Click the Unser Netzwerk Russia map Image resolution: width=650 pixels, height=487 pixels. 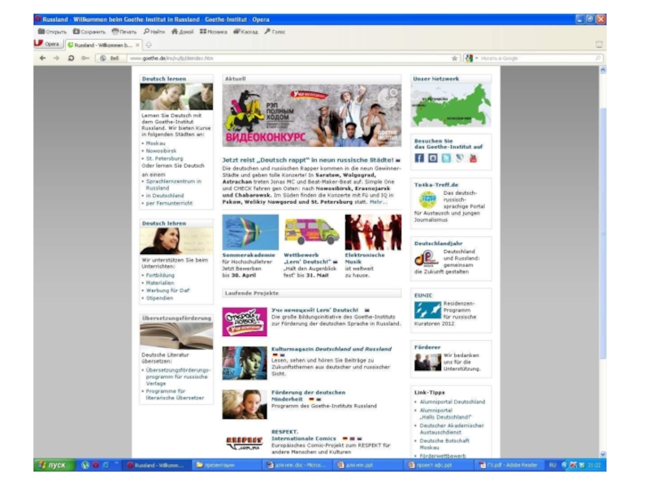(451, 106)
